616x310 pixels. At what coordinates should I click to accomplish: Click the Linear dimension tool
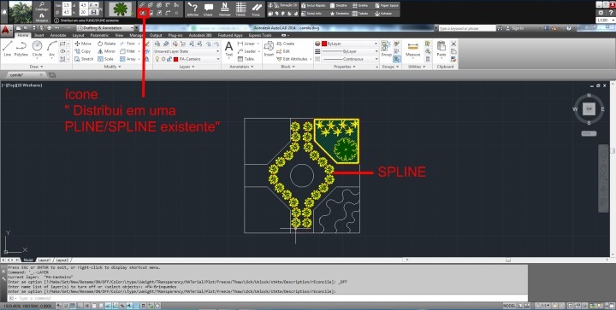[x=246, y=44]
